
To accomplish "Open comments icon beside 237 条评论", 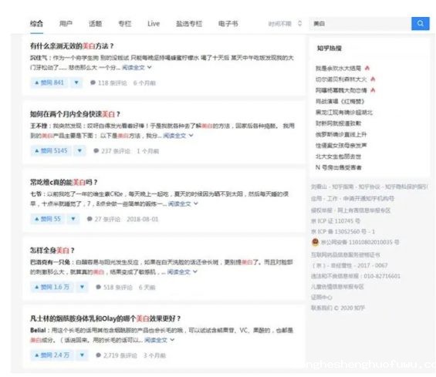I will tap(96, 151).
